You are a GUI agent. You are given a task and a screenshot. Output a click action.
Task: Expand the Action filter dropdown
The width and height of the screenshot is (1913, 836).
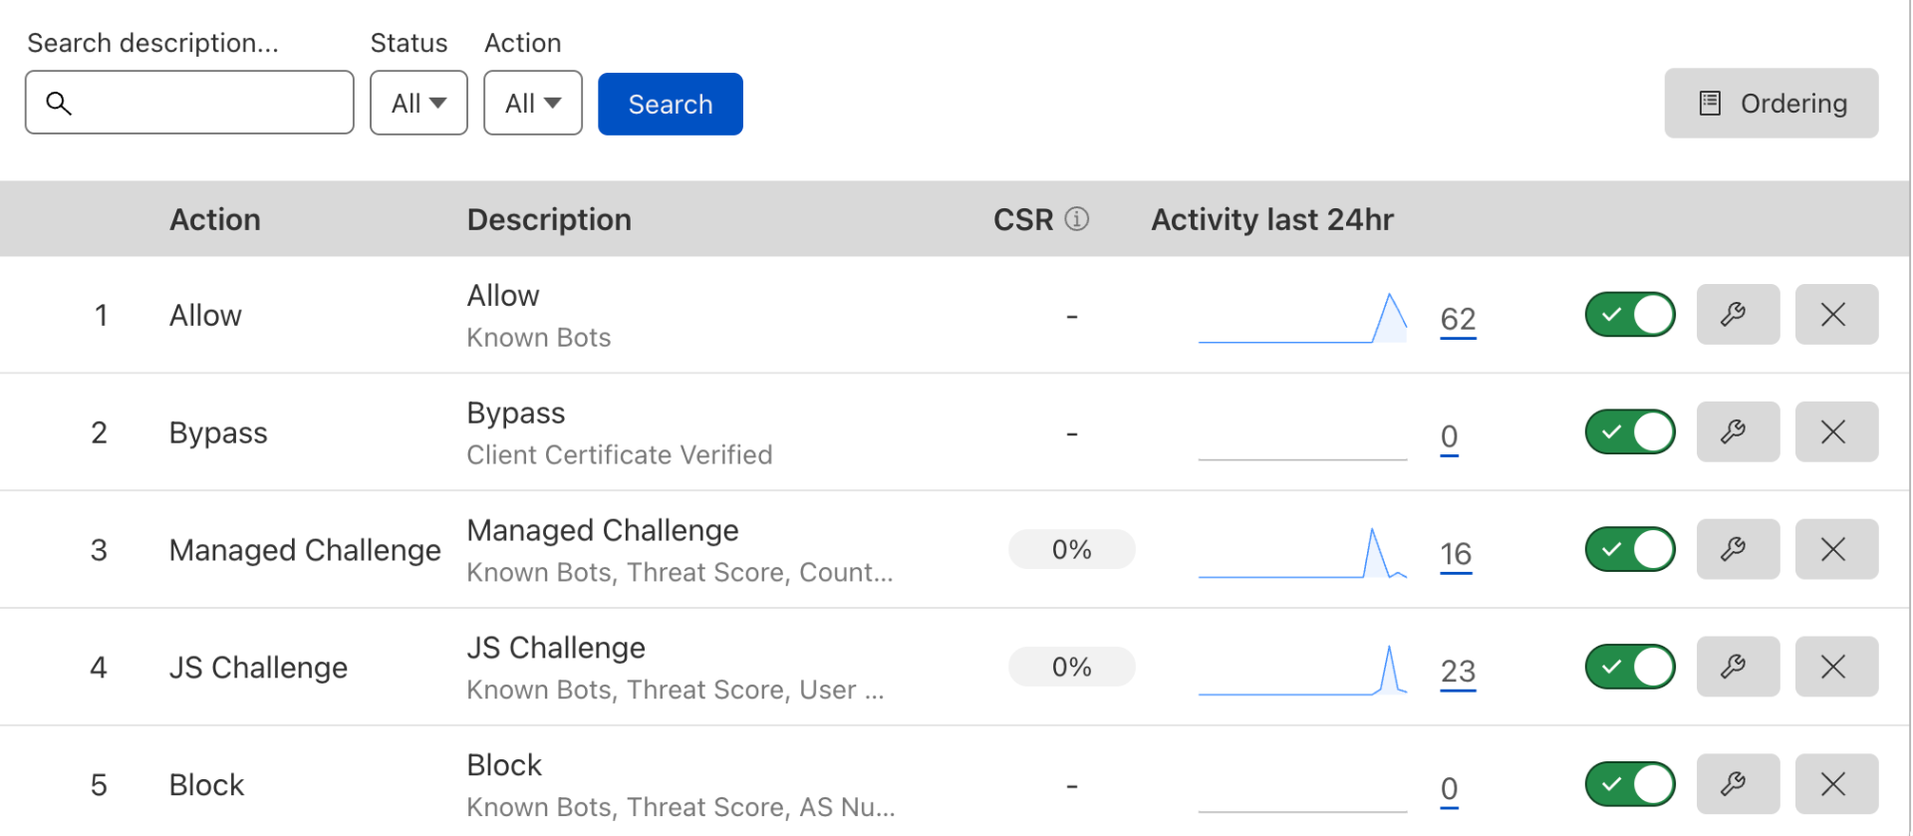(532, 103)
